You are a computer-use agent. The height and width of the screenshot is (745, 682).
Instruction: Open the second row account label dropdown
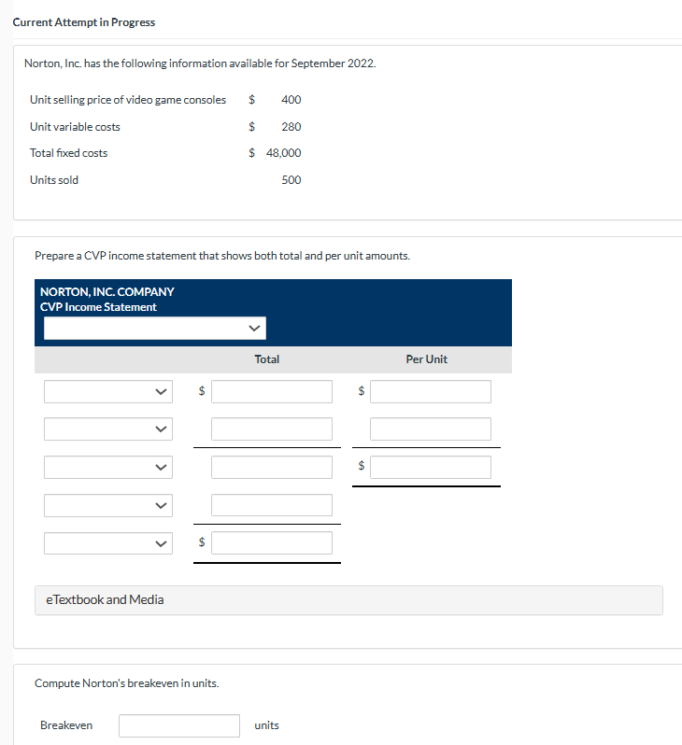(x=108, y=429)
